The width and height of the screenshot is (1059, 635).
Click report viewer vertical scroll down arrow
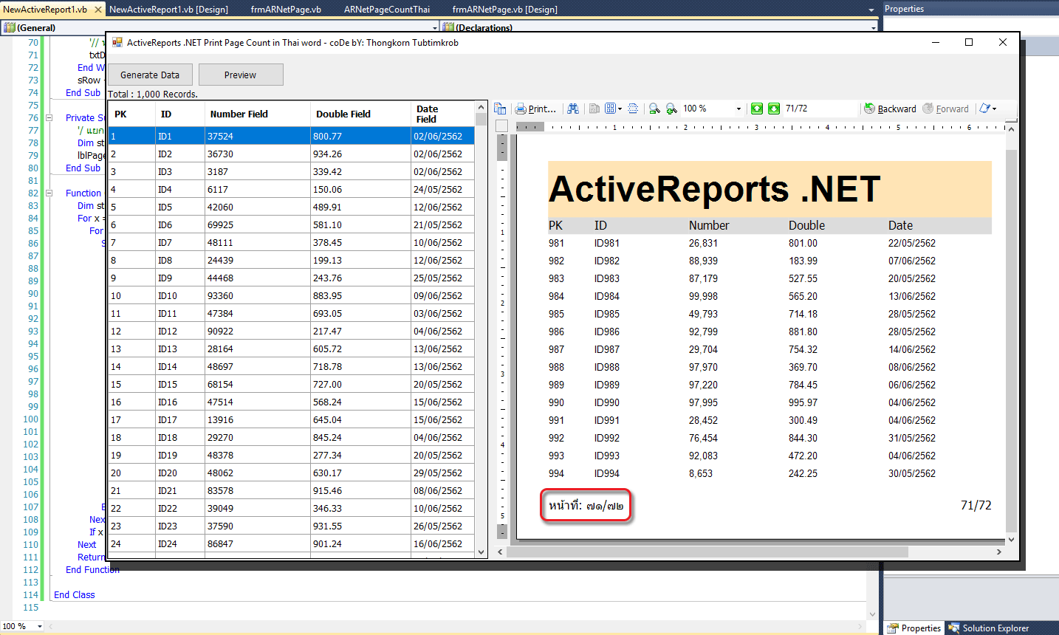pos(1011,540)
